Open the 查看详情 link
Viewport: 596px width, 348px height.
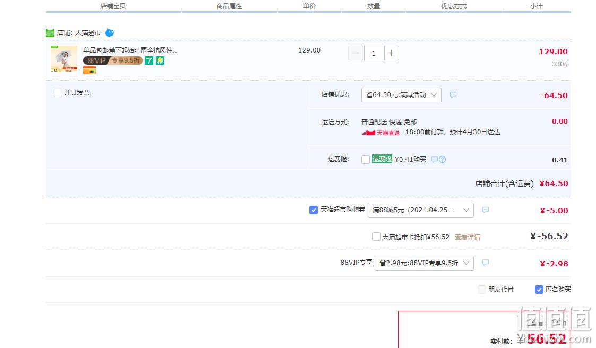coord(468,237)
